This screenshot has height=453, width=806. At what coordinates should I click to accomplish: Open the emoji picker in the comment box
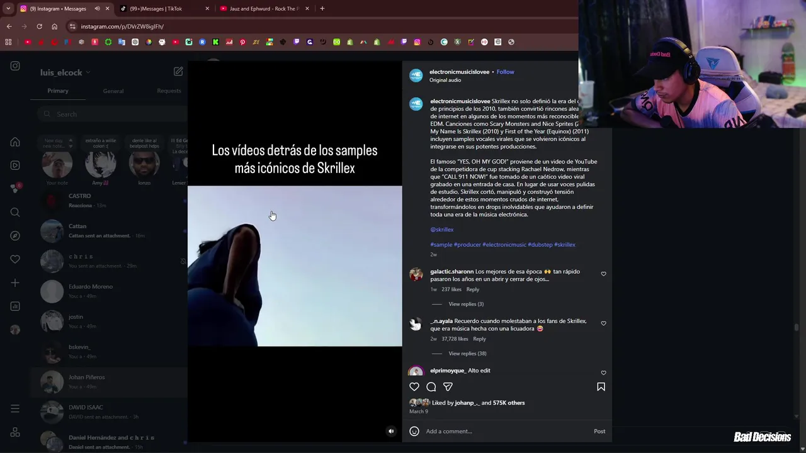click(x=414, y=431)
